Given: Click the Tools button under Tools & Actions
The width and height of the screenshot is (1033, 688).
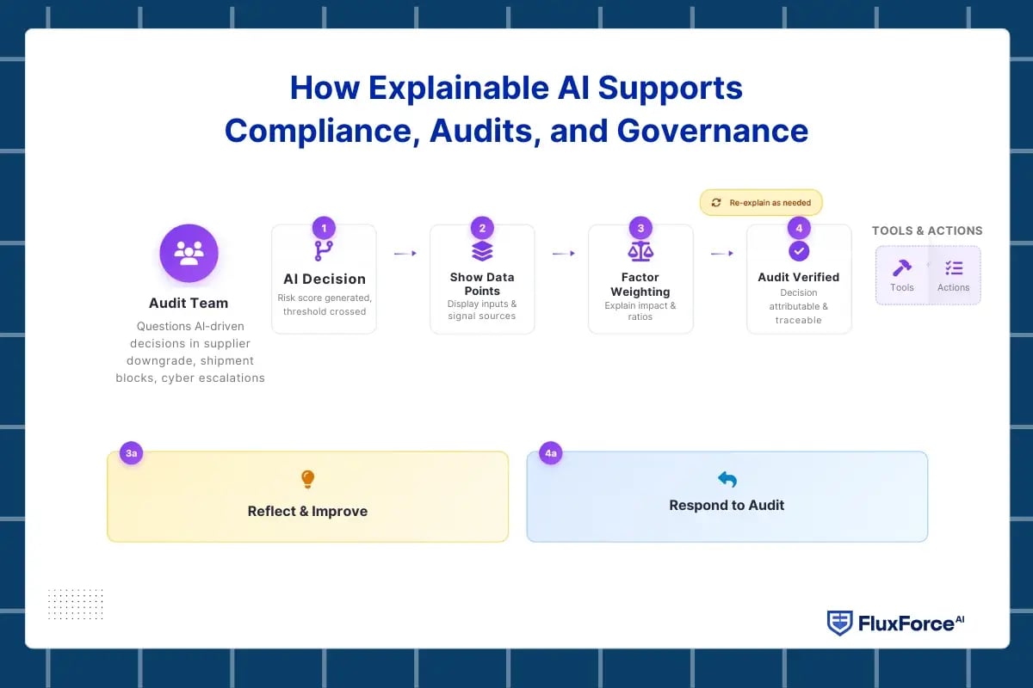Looking at the screenshot, I should pyautogui.click(x=901, y=277).
